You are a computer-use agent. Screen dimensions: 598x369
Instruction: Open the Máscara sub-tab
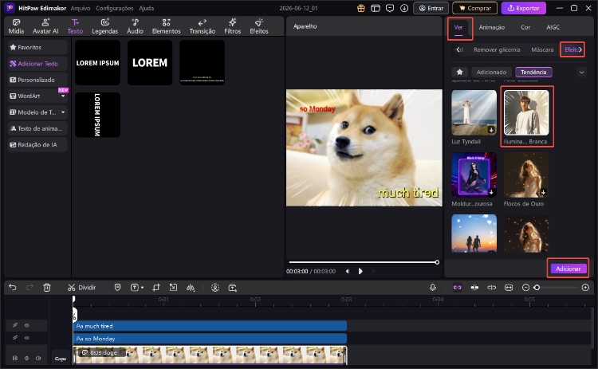click(542, 49)
